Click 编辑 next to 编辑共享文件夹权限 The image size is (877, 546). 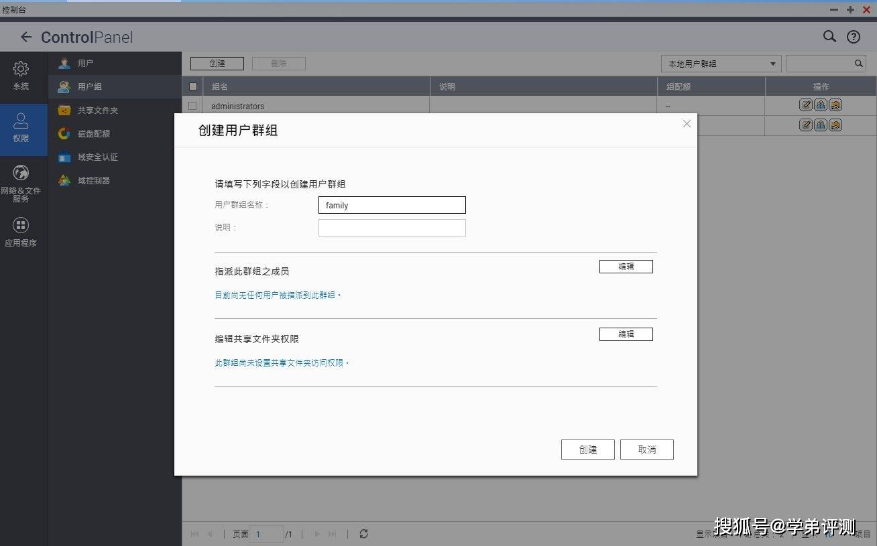626,334
